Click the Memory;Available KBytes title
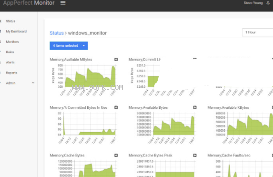Viewport: 273px width, 177px height. (x=228, y=107)
